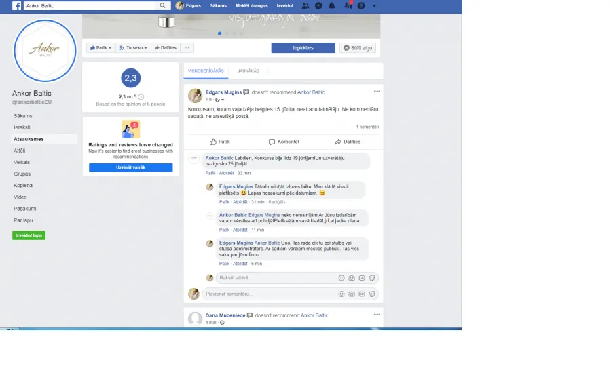Click the green Izveidot lapu button

29,235
